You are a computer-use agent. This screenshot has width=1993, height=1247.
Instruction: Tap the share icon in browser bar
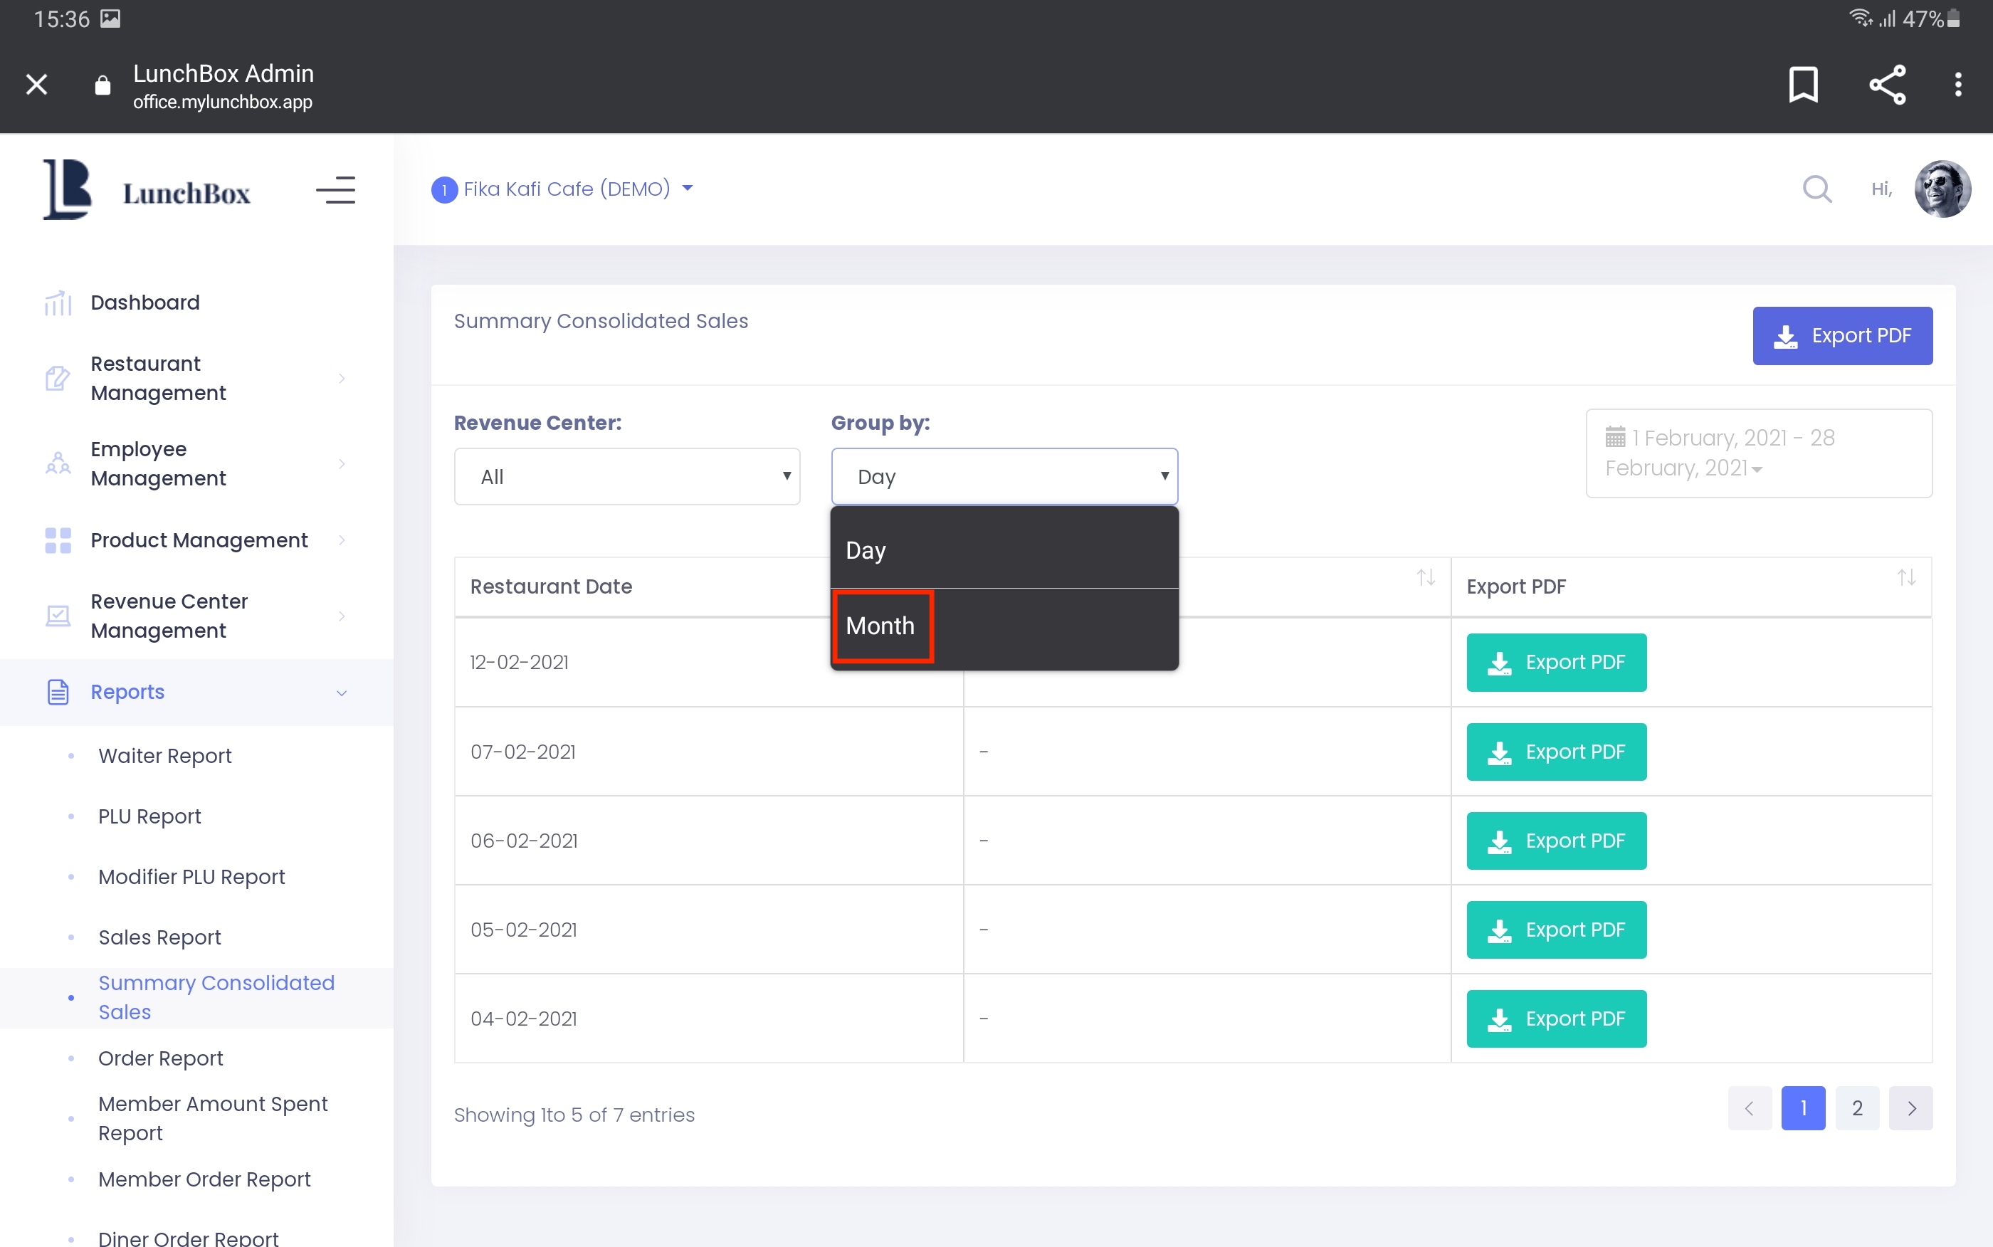tap(1887, 84)
